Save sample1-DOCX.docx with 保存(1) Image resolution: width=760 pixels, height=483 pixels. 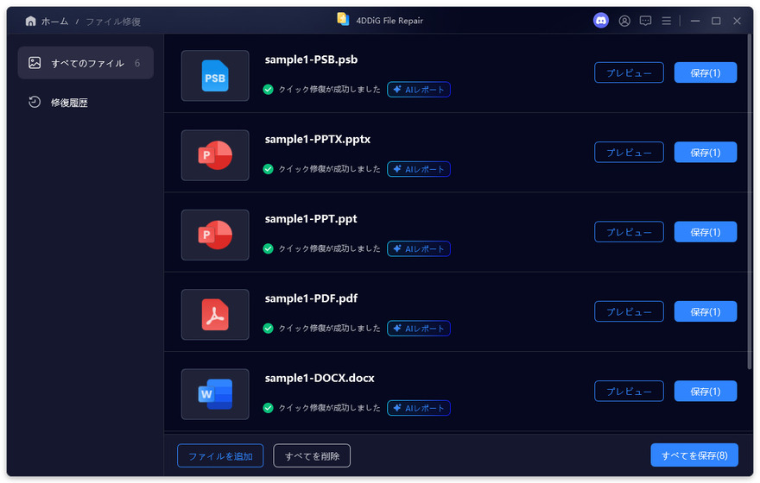[706, 391]
